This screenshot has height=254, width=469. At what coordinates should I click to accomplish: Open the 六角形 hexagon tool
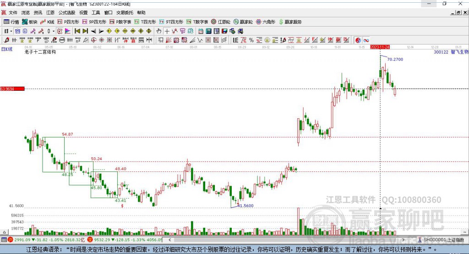pos(266,22)
